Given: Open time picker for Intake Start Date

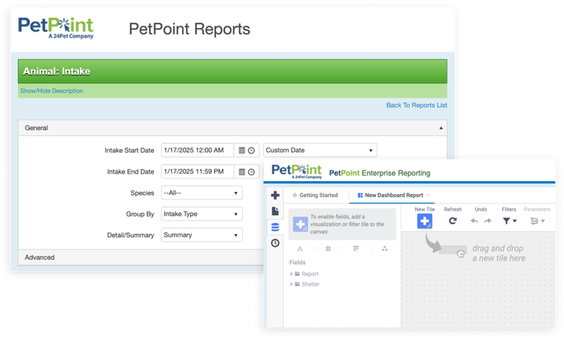Looking at the screenshot, I should pos(251,150).
